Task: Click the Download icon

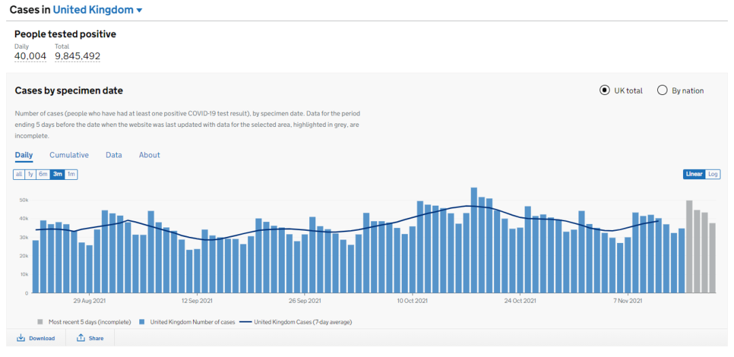Action: (x=20, y=338)
